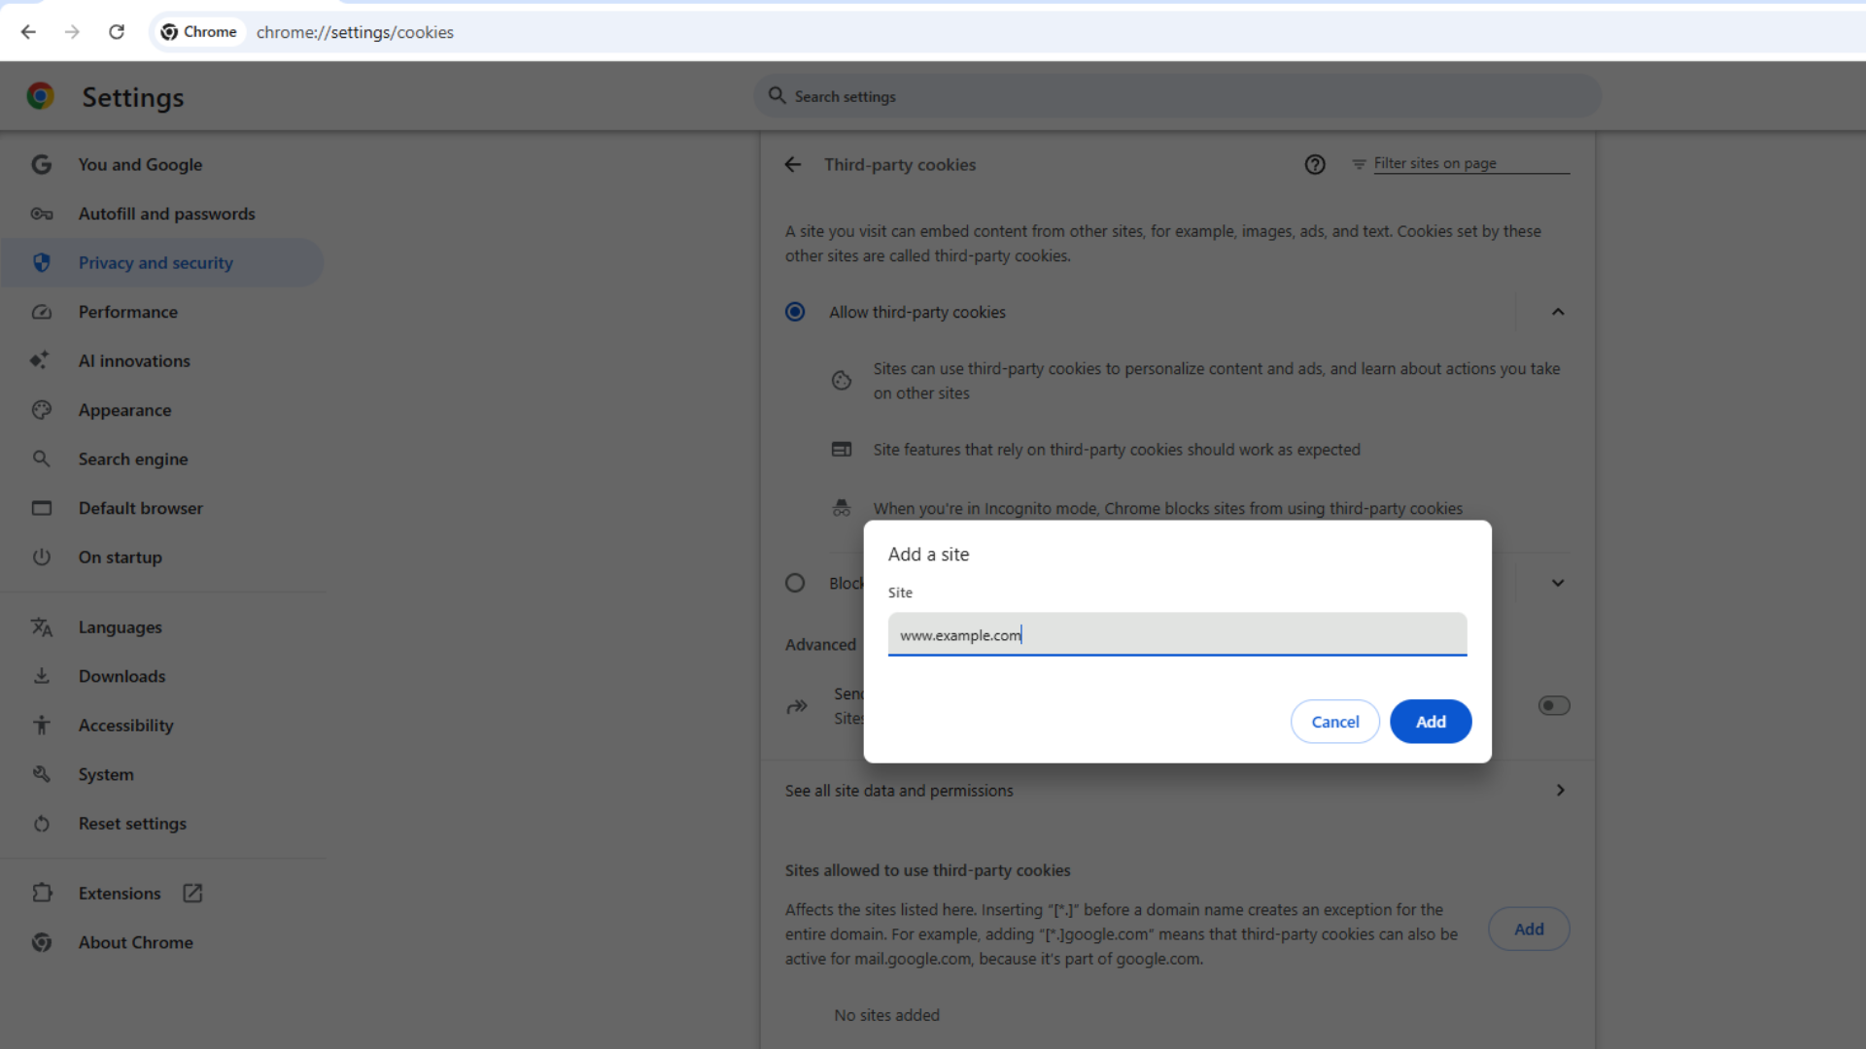Open About Chrome page
1866x1049 pixels.
point(136,942)
